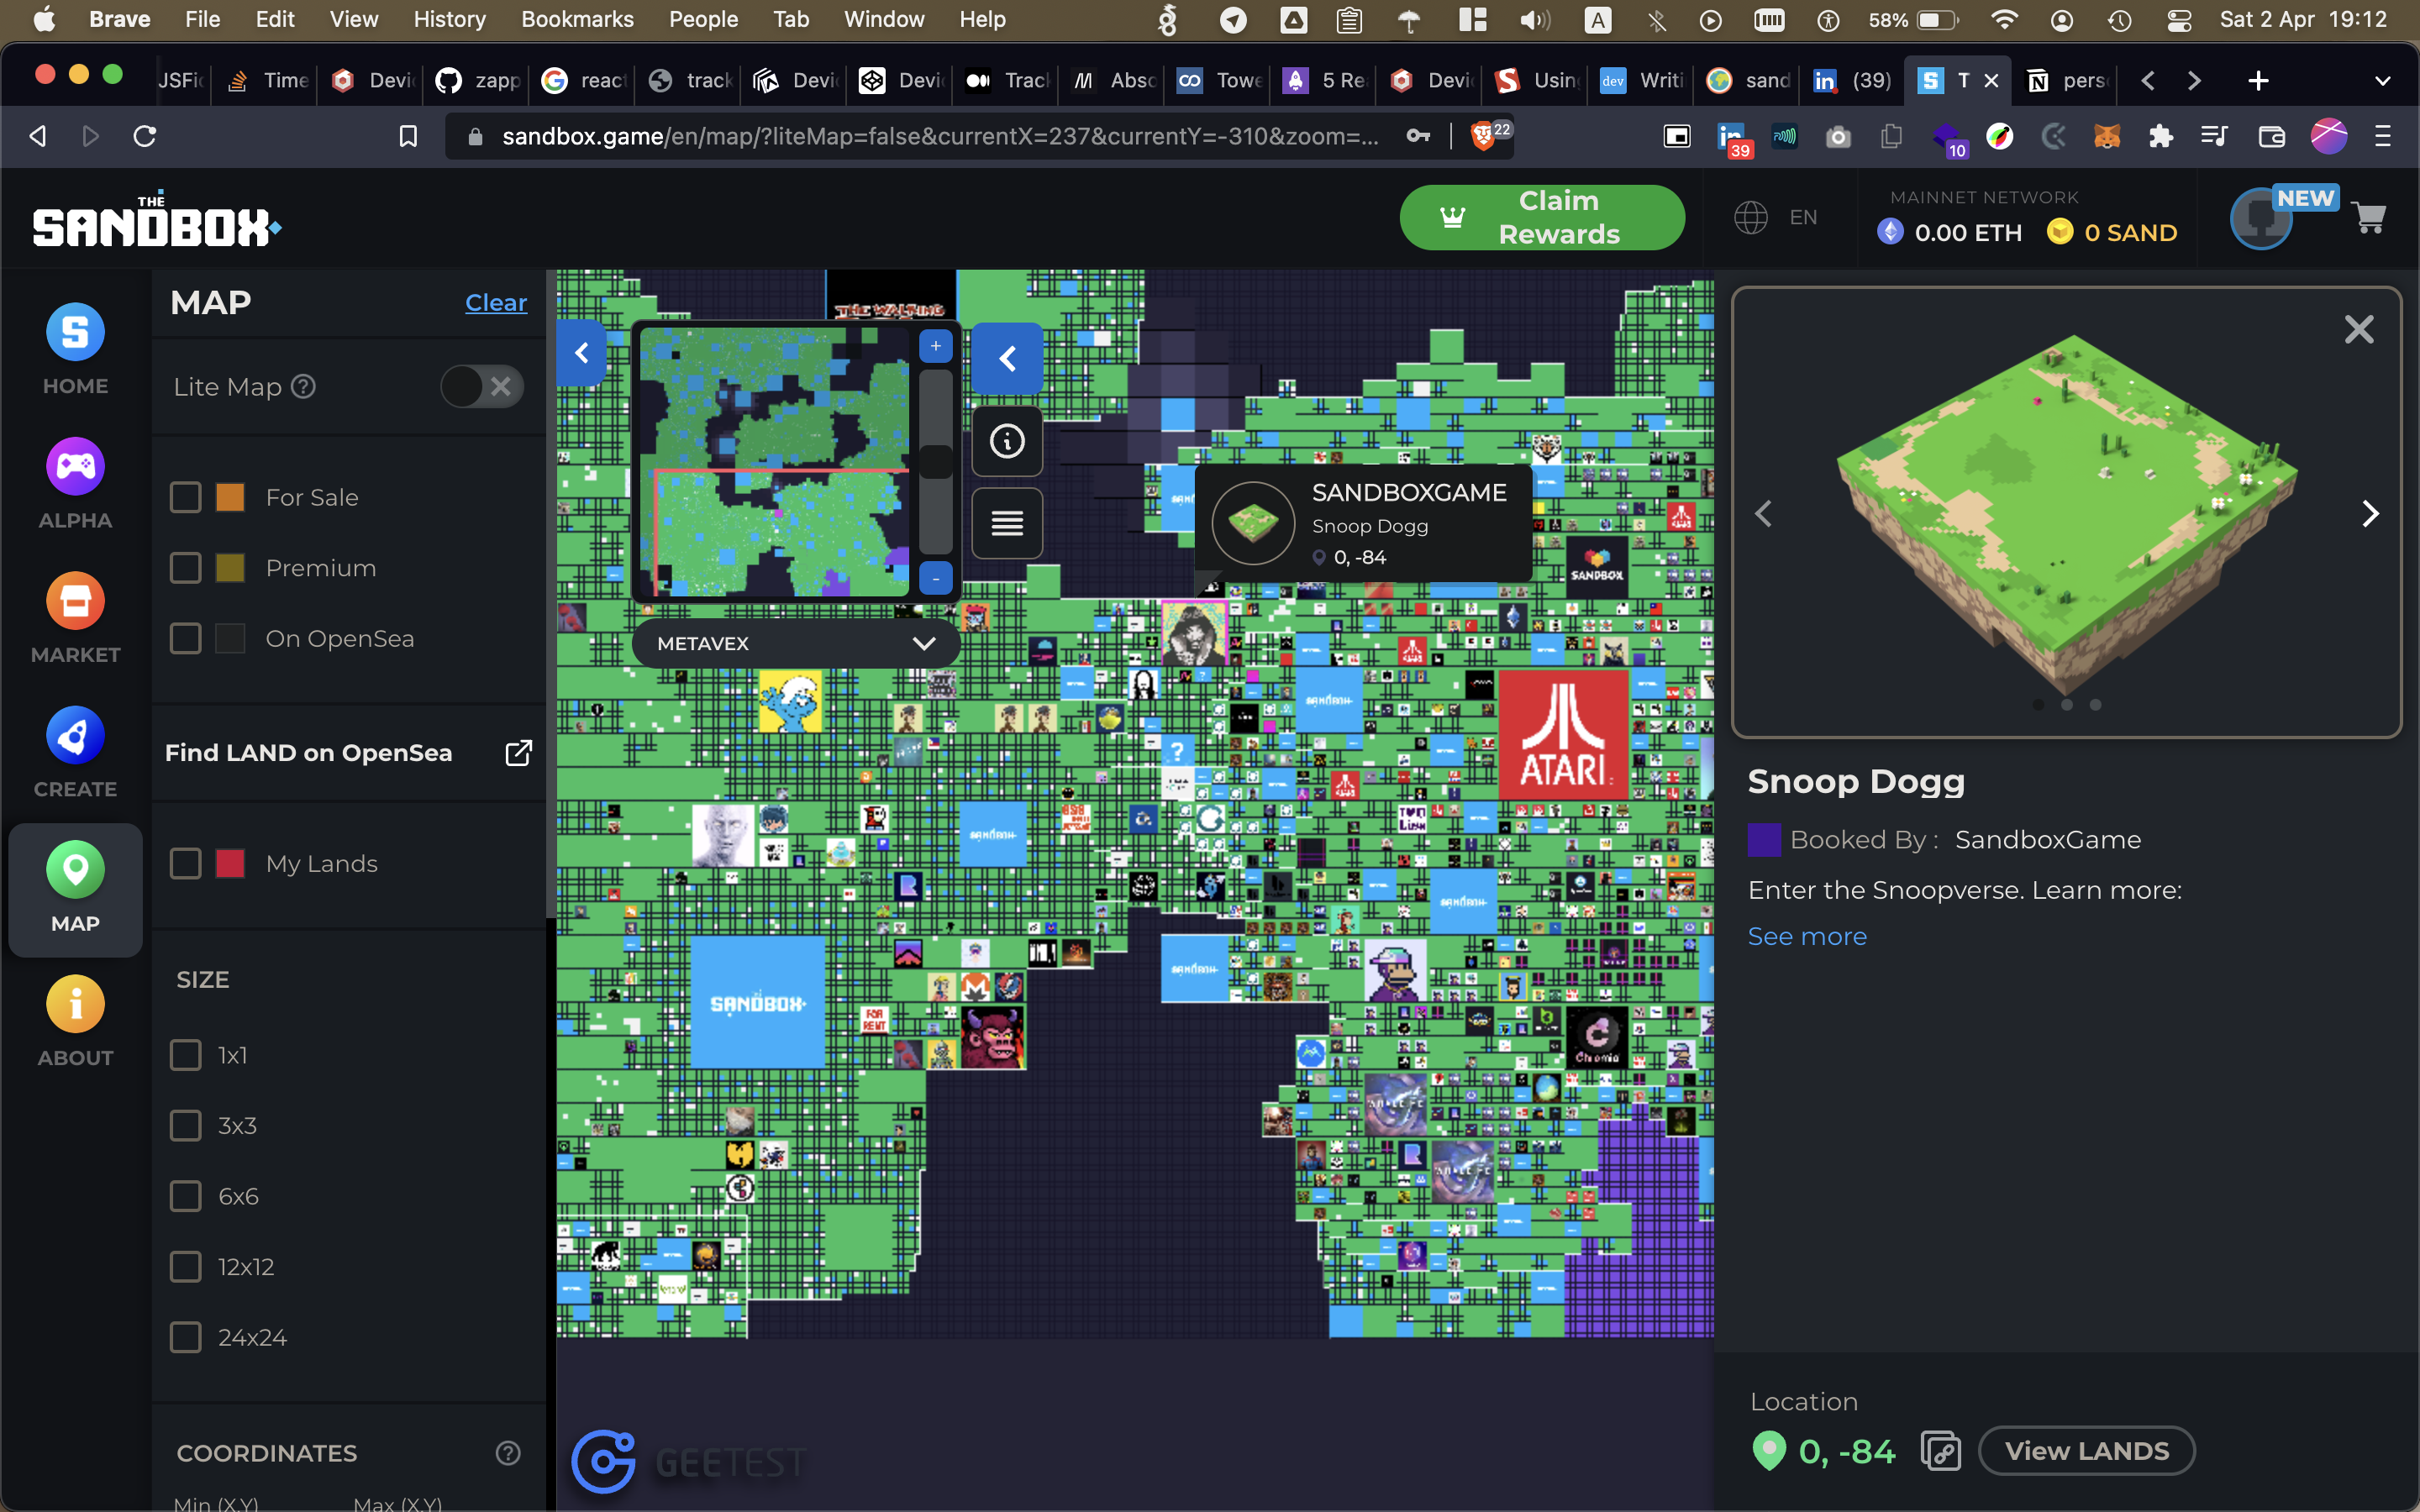The width and height of the screenshot is (2420, 1512).
Task: Click the About info icon
Action: point(75,1005)
